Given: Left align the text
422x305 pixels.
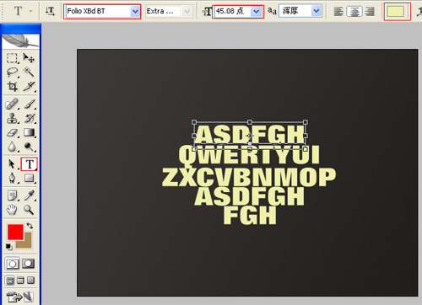Looking at the screenshot, I should pyautogui.click(x=338, y=11).
